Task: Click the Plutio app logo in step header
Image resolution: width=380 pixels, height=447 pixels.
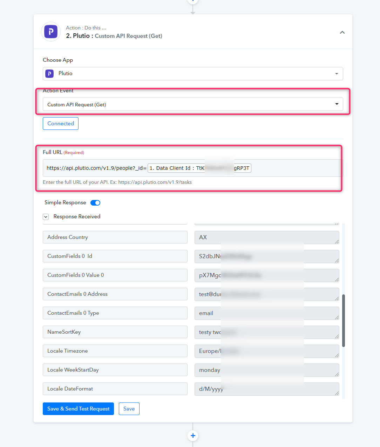Action: (51, 32)
